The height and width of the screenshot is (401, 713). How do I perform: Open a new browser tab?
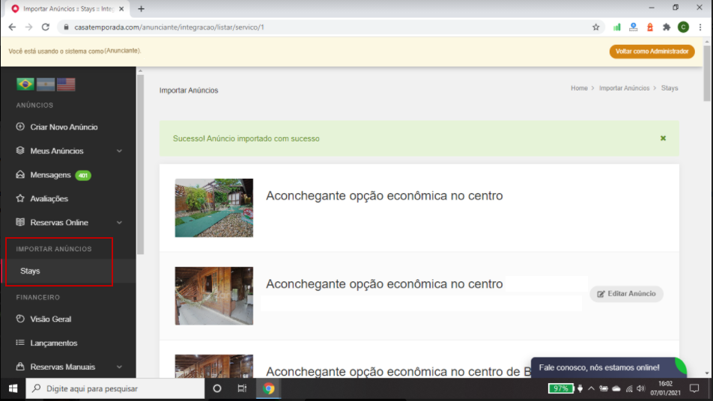click(141, 9)
